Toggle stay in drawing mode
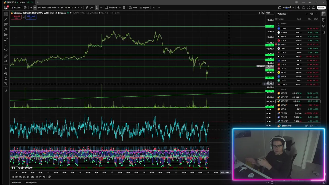This screenshot has width=329, height=185. pos(6,73)
